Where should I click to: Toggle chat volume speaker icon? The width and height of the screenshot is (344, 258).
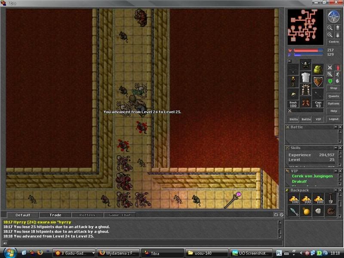[x=5, y=243]
